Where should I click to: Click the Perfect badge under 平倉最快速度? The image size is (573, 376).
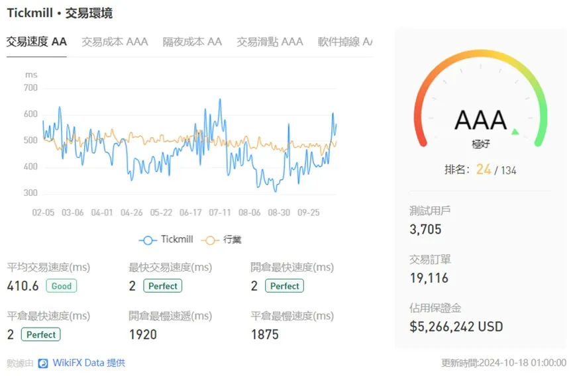coord(41,334)
